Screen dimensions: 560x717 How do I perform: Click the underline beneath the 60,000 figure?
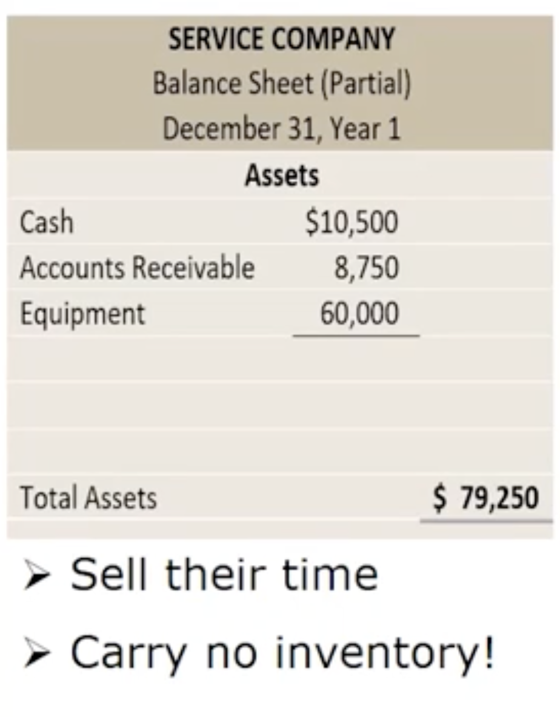(x=356, y=335)
